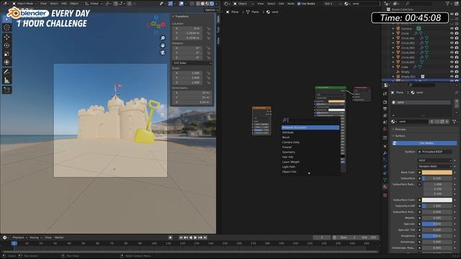Hide Circle.001 with its eye icon

pyautogui.click(x=452, y=38)
